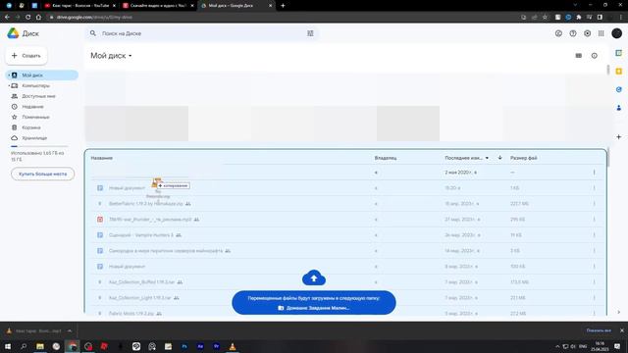This screenshot has height=353, width=628.
Task: Expand the Мой диск sidebar tree arrow
Action: click(x=9, y=76)
